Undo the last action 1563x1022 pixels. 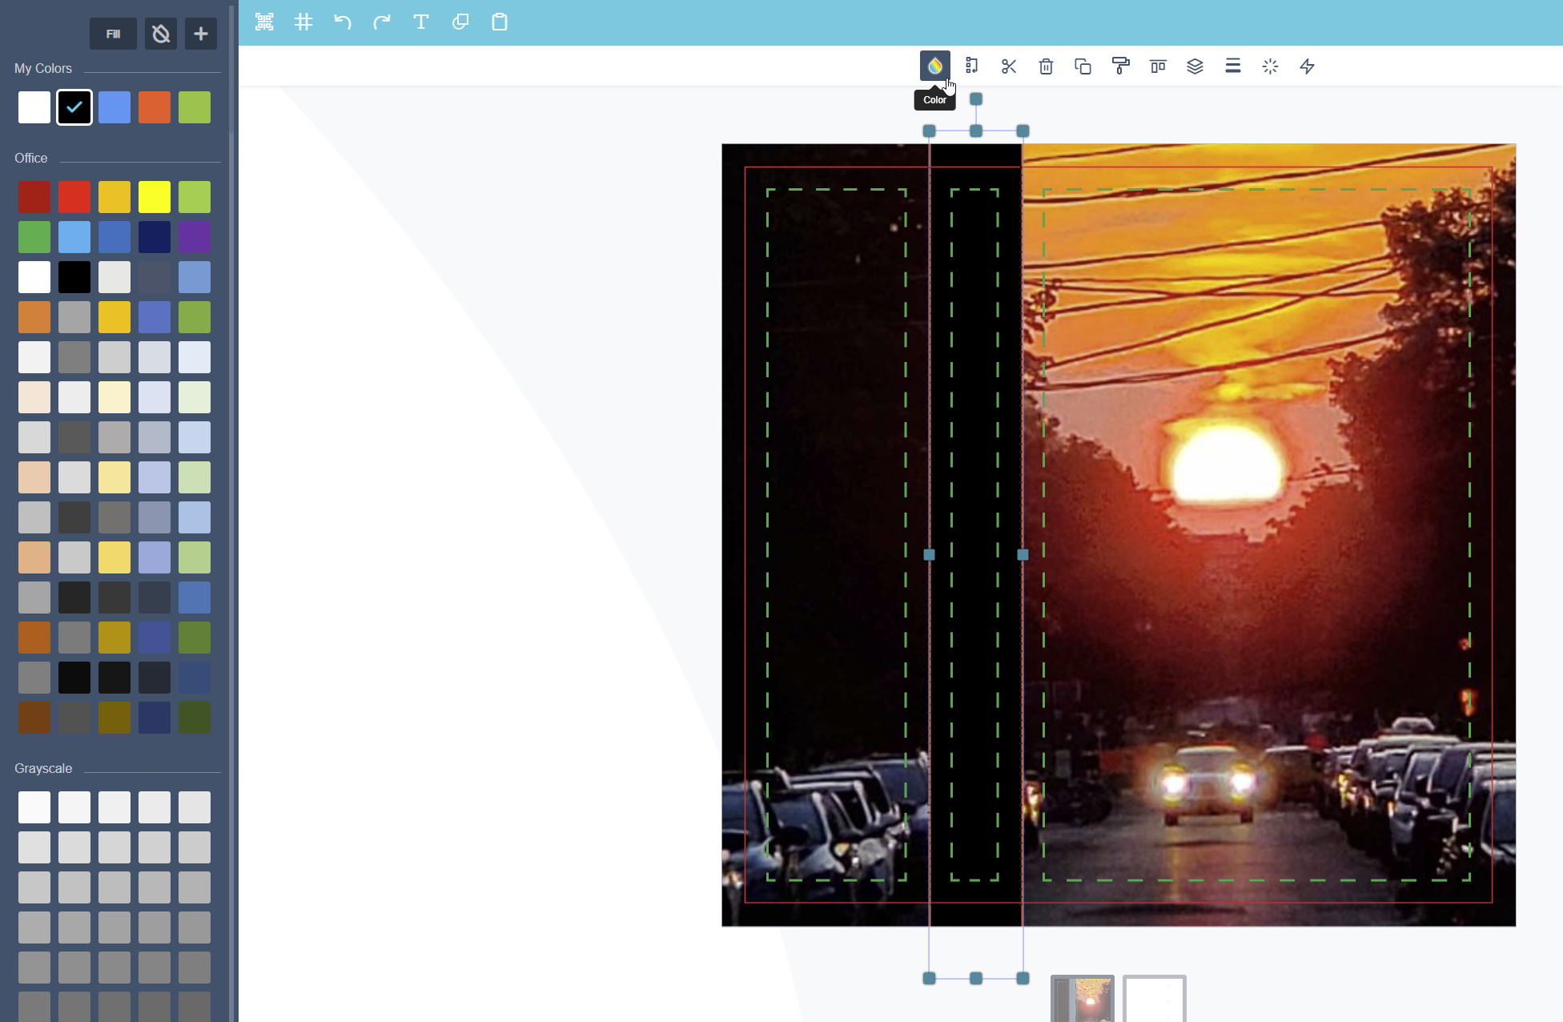coord(343,22)
